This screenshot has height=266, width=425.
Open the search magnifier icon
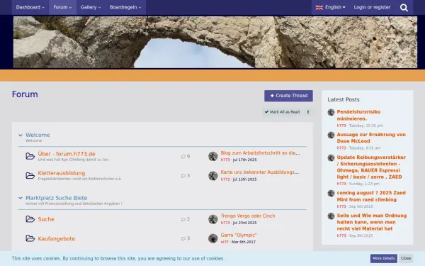coord(404,8)
